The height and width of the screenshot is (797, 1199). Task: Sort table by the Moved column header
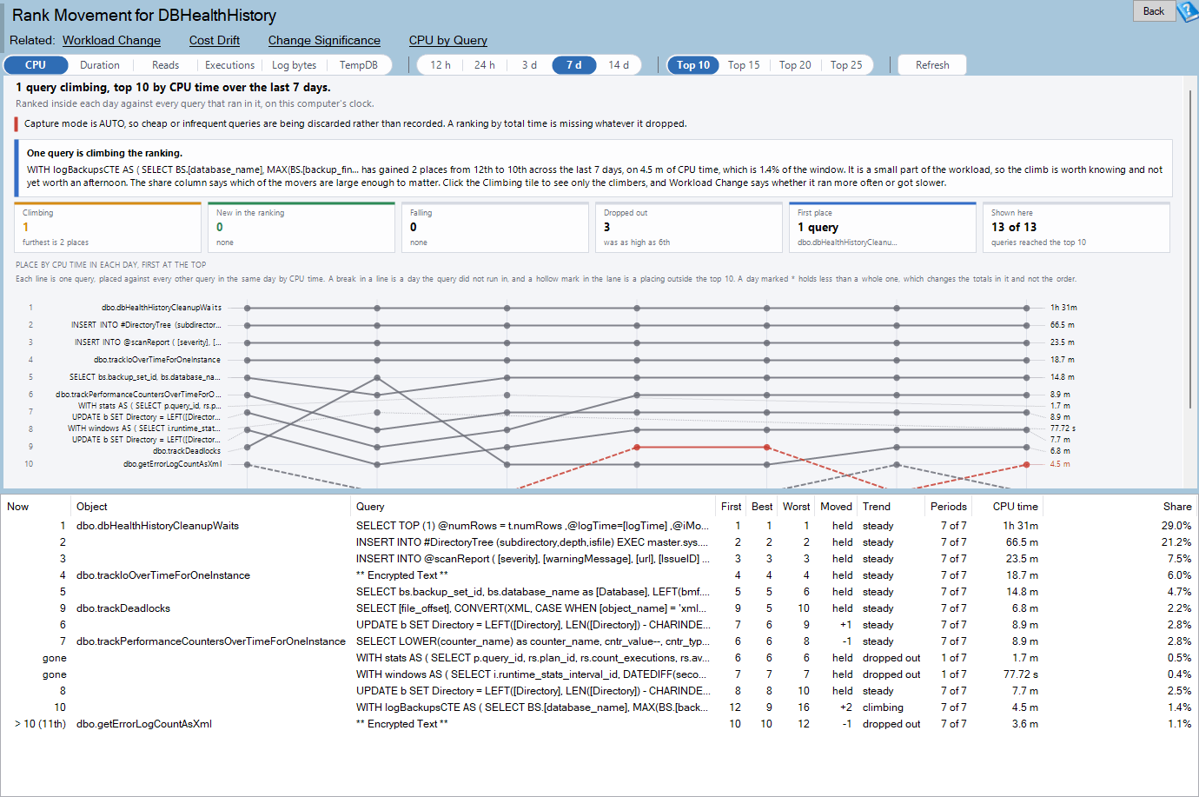pyautogui.click(x=836, y=507)
